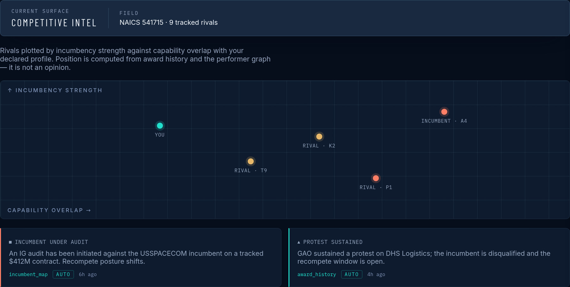570x287 pixels.
Task: Click NAICS 541715 field value
Action: point(168,22)
